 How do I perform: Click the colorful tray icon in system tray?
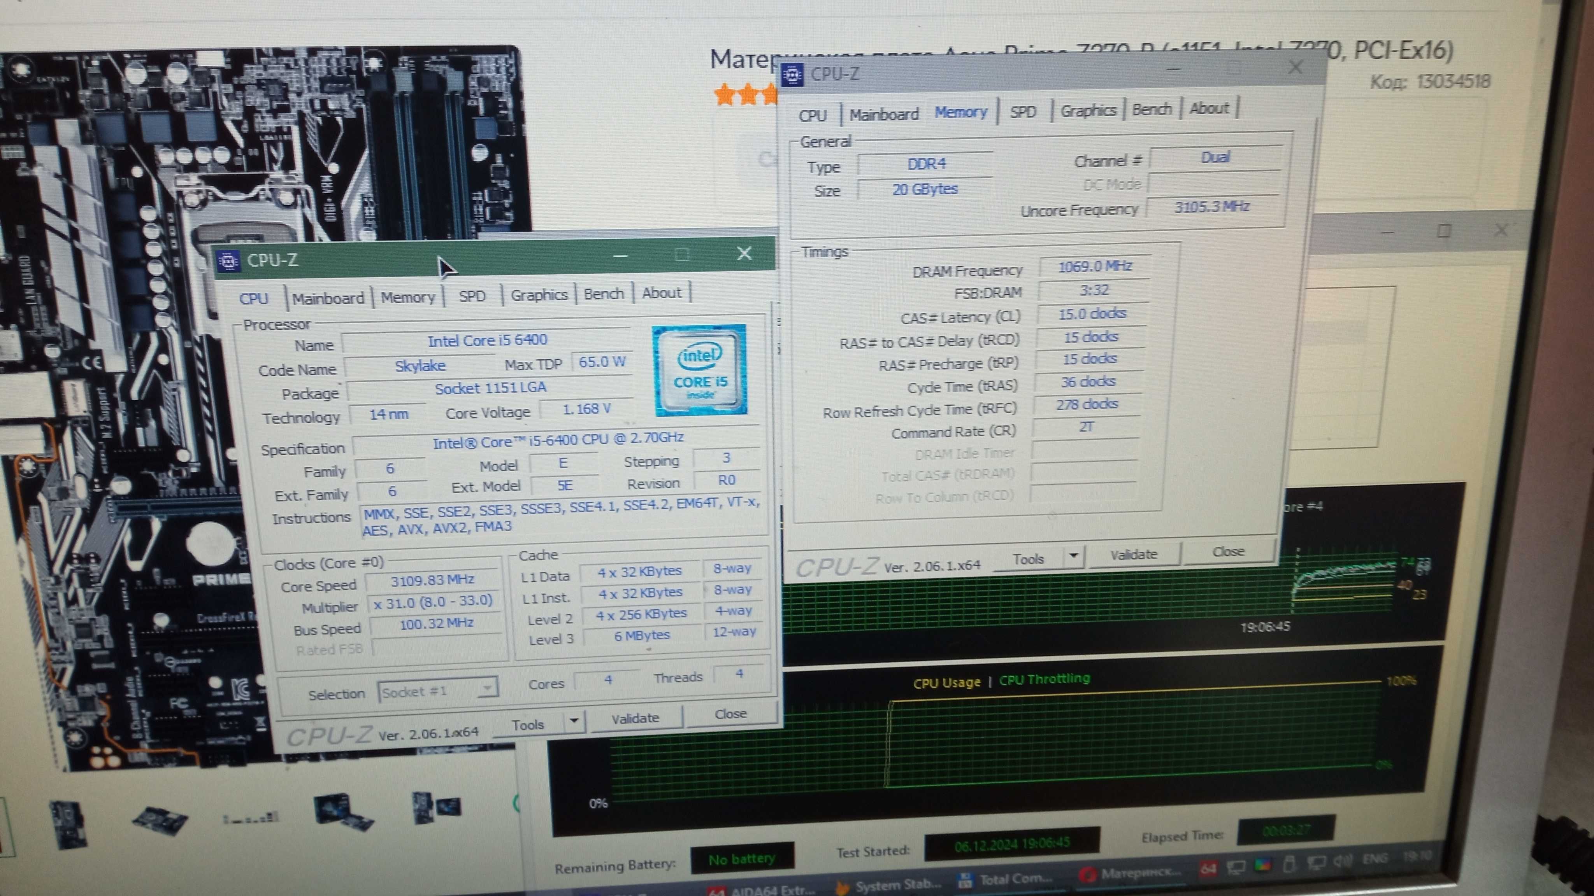(x=1262, y=865)
